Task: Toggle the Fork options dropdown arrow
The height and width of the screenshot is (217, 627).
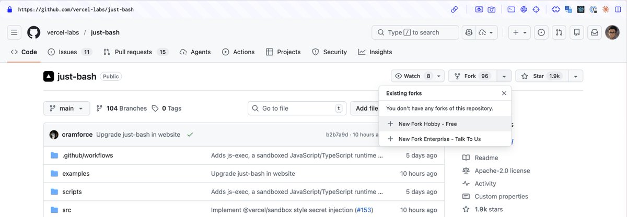Action: (504, 76)
